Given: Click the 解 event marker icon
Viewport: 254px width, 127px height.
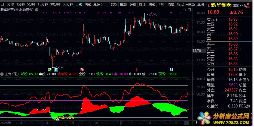Looking at the screenshot, I should 56,69.
